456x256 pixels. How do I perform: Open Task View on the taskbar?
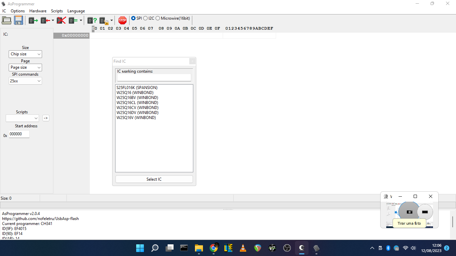pyautogui.click(x=170, y=248)
